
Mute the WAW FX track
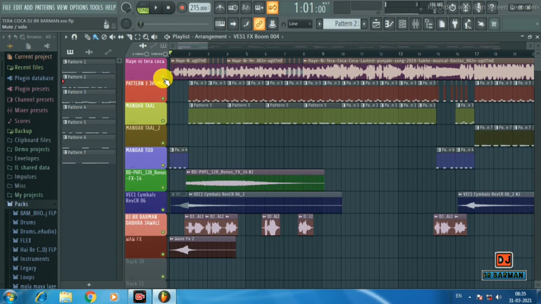point(163,254)
